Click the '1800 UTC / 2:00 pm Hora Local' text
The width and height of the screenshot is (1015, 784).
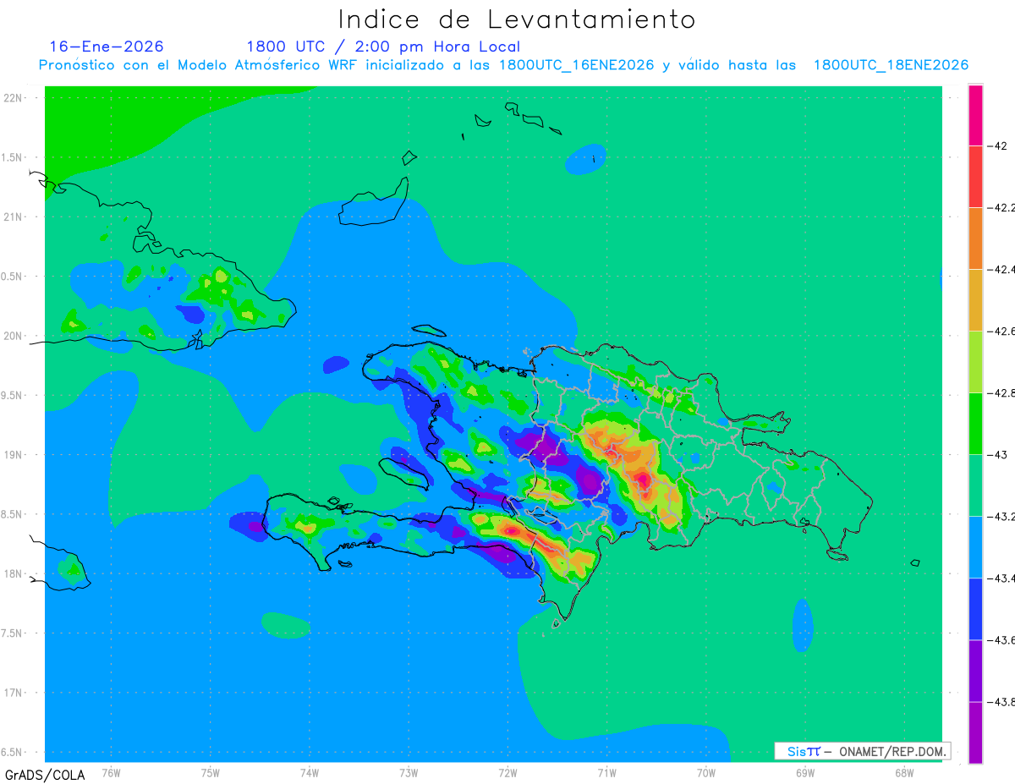tap(383, 47)
